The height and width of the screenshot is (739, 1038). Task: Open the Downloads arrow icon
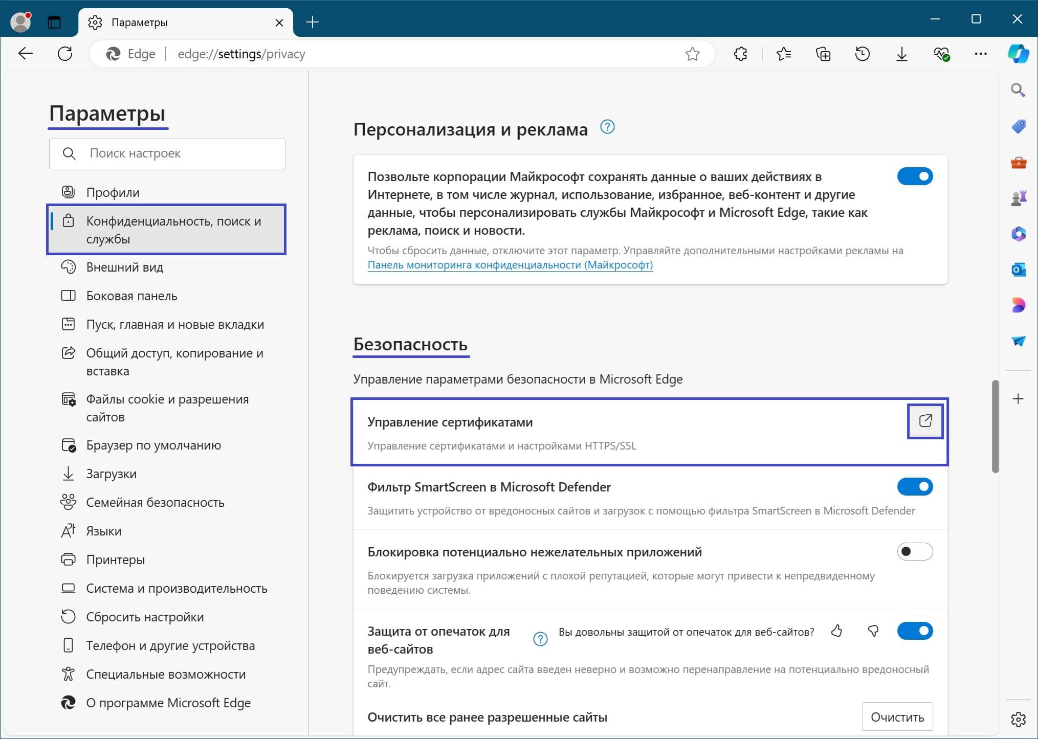click(x=902, y=54)
